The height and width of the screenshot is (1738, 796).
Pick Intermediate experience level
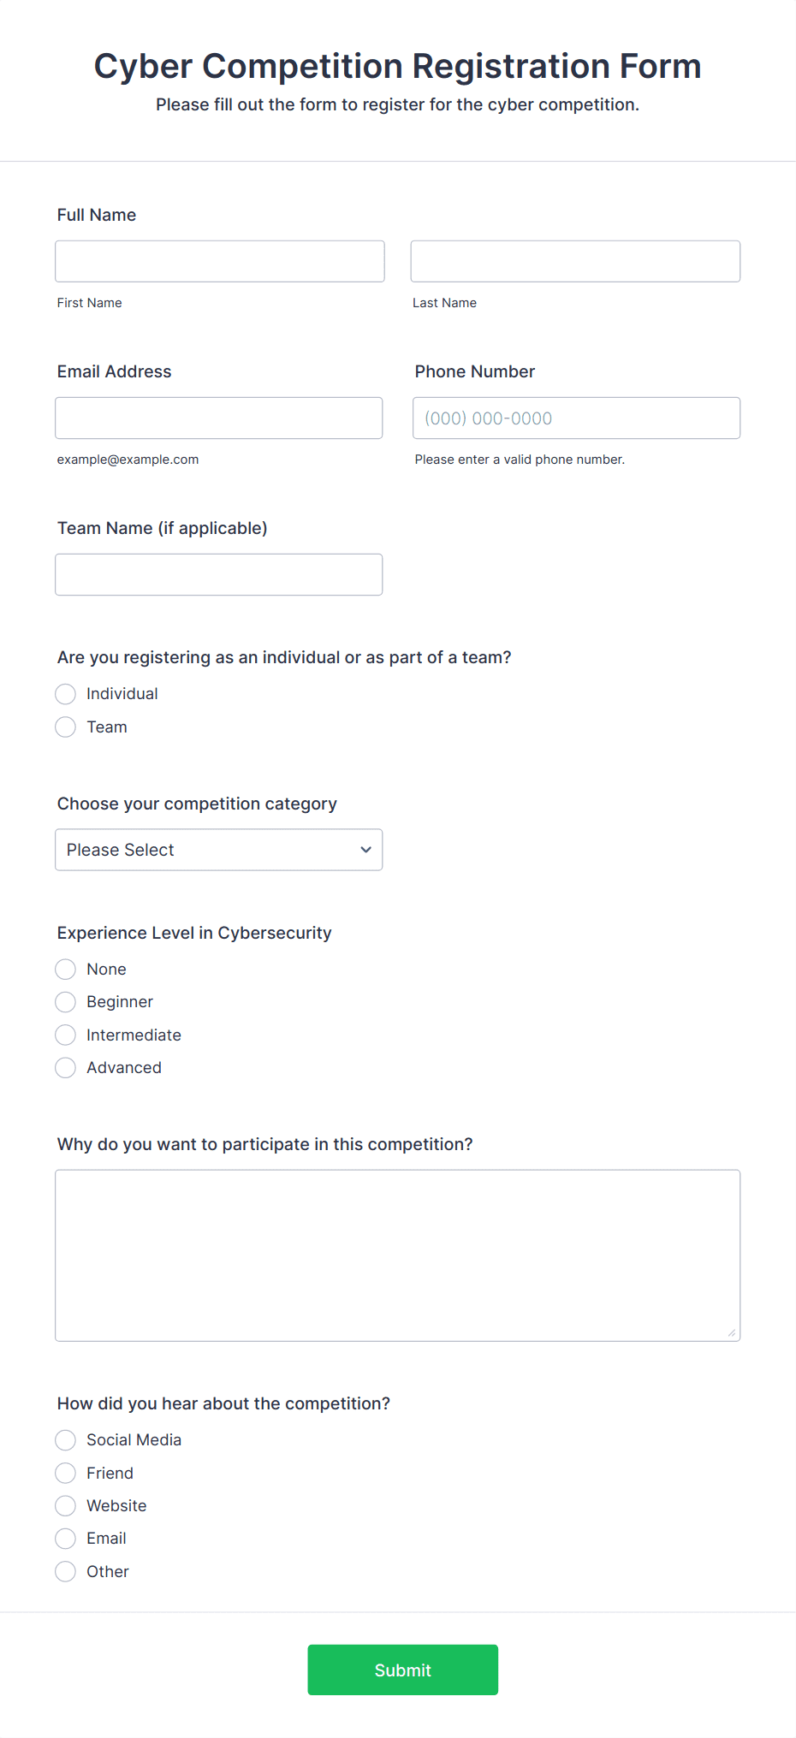(65, 1035)
